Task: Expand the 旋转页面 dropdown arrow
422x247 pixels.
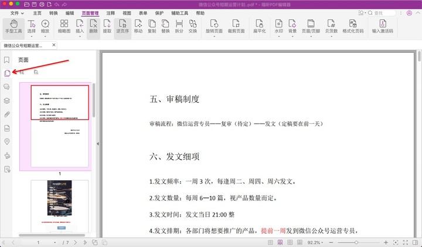Action: 215,36
